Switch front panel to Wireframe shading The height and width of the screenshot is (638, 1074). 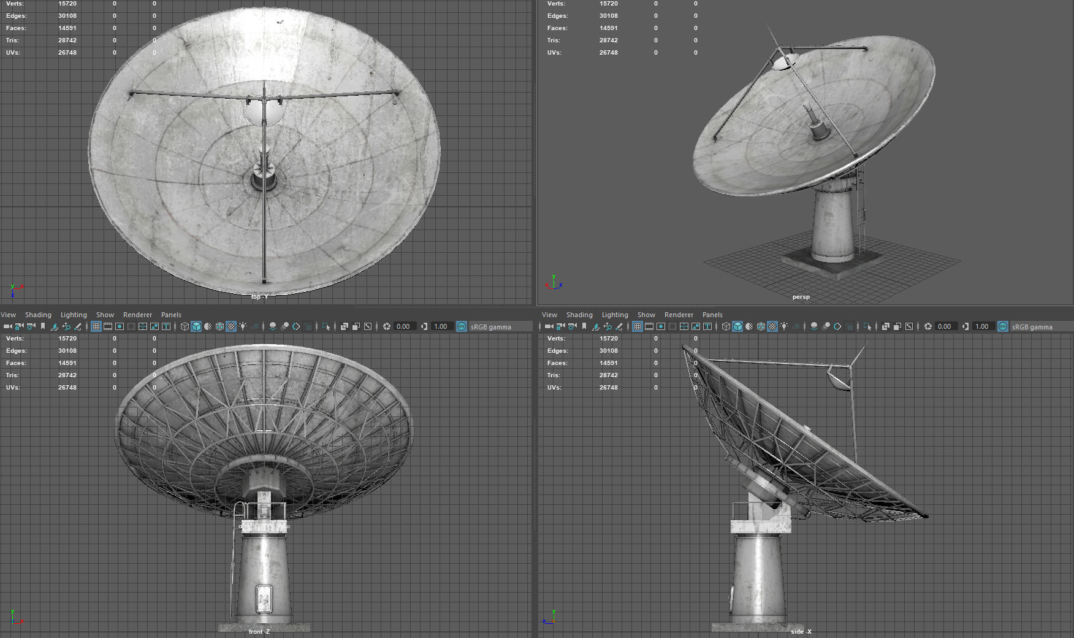[185, 326]
